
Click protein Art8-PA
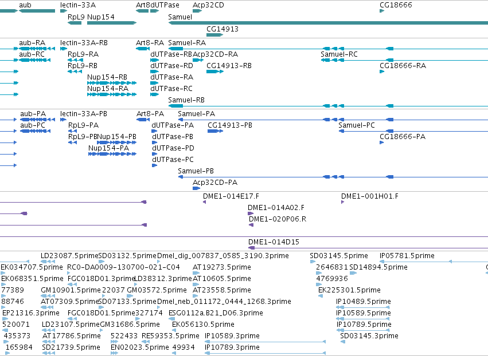click(150, 114)
